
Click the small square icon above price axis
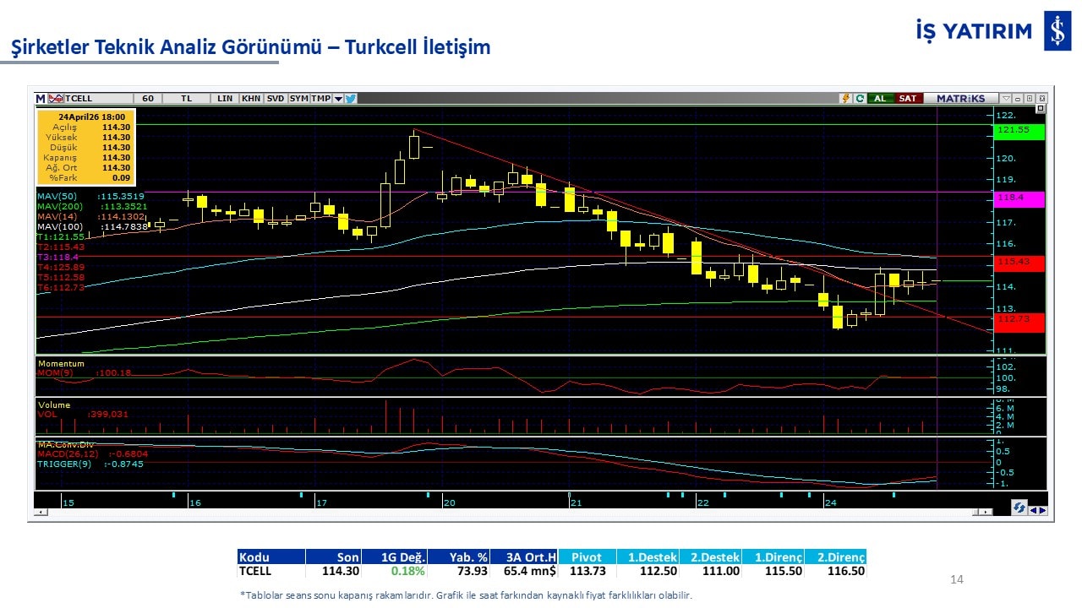(1040, 109)
